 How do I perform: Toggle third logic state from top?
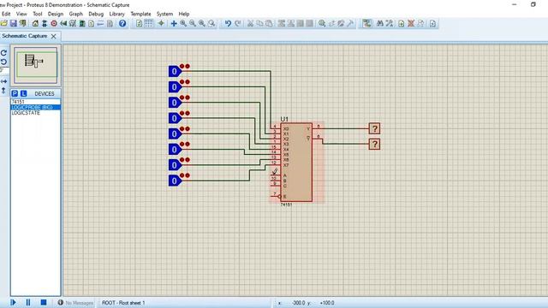click(175, 103)
